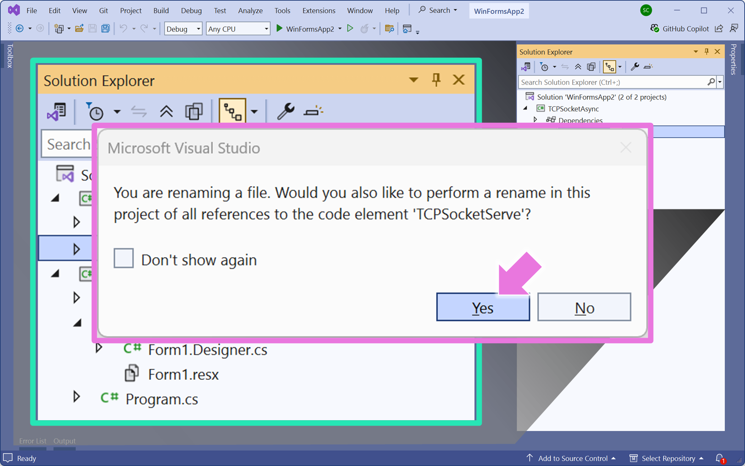Open the New Project dropdown arrow
This screenshot has height=466, width=745.
69,29
